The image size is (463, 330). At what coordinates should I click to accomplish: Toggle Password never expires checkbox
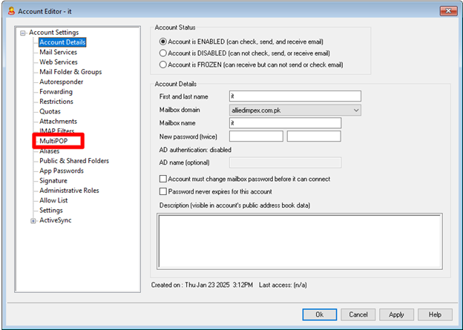[x=163, y=191]
